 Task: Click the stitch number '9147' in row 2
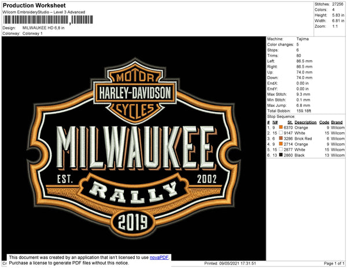[288, 133]
